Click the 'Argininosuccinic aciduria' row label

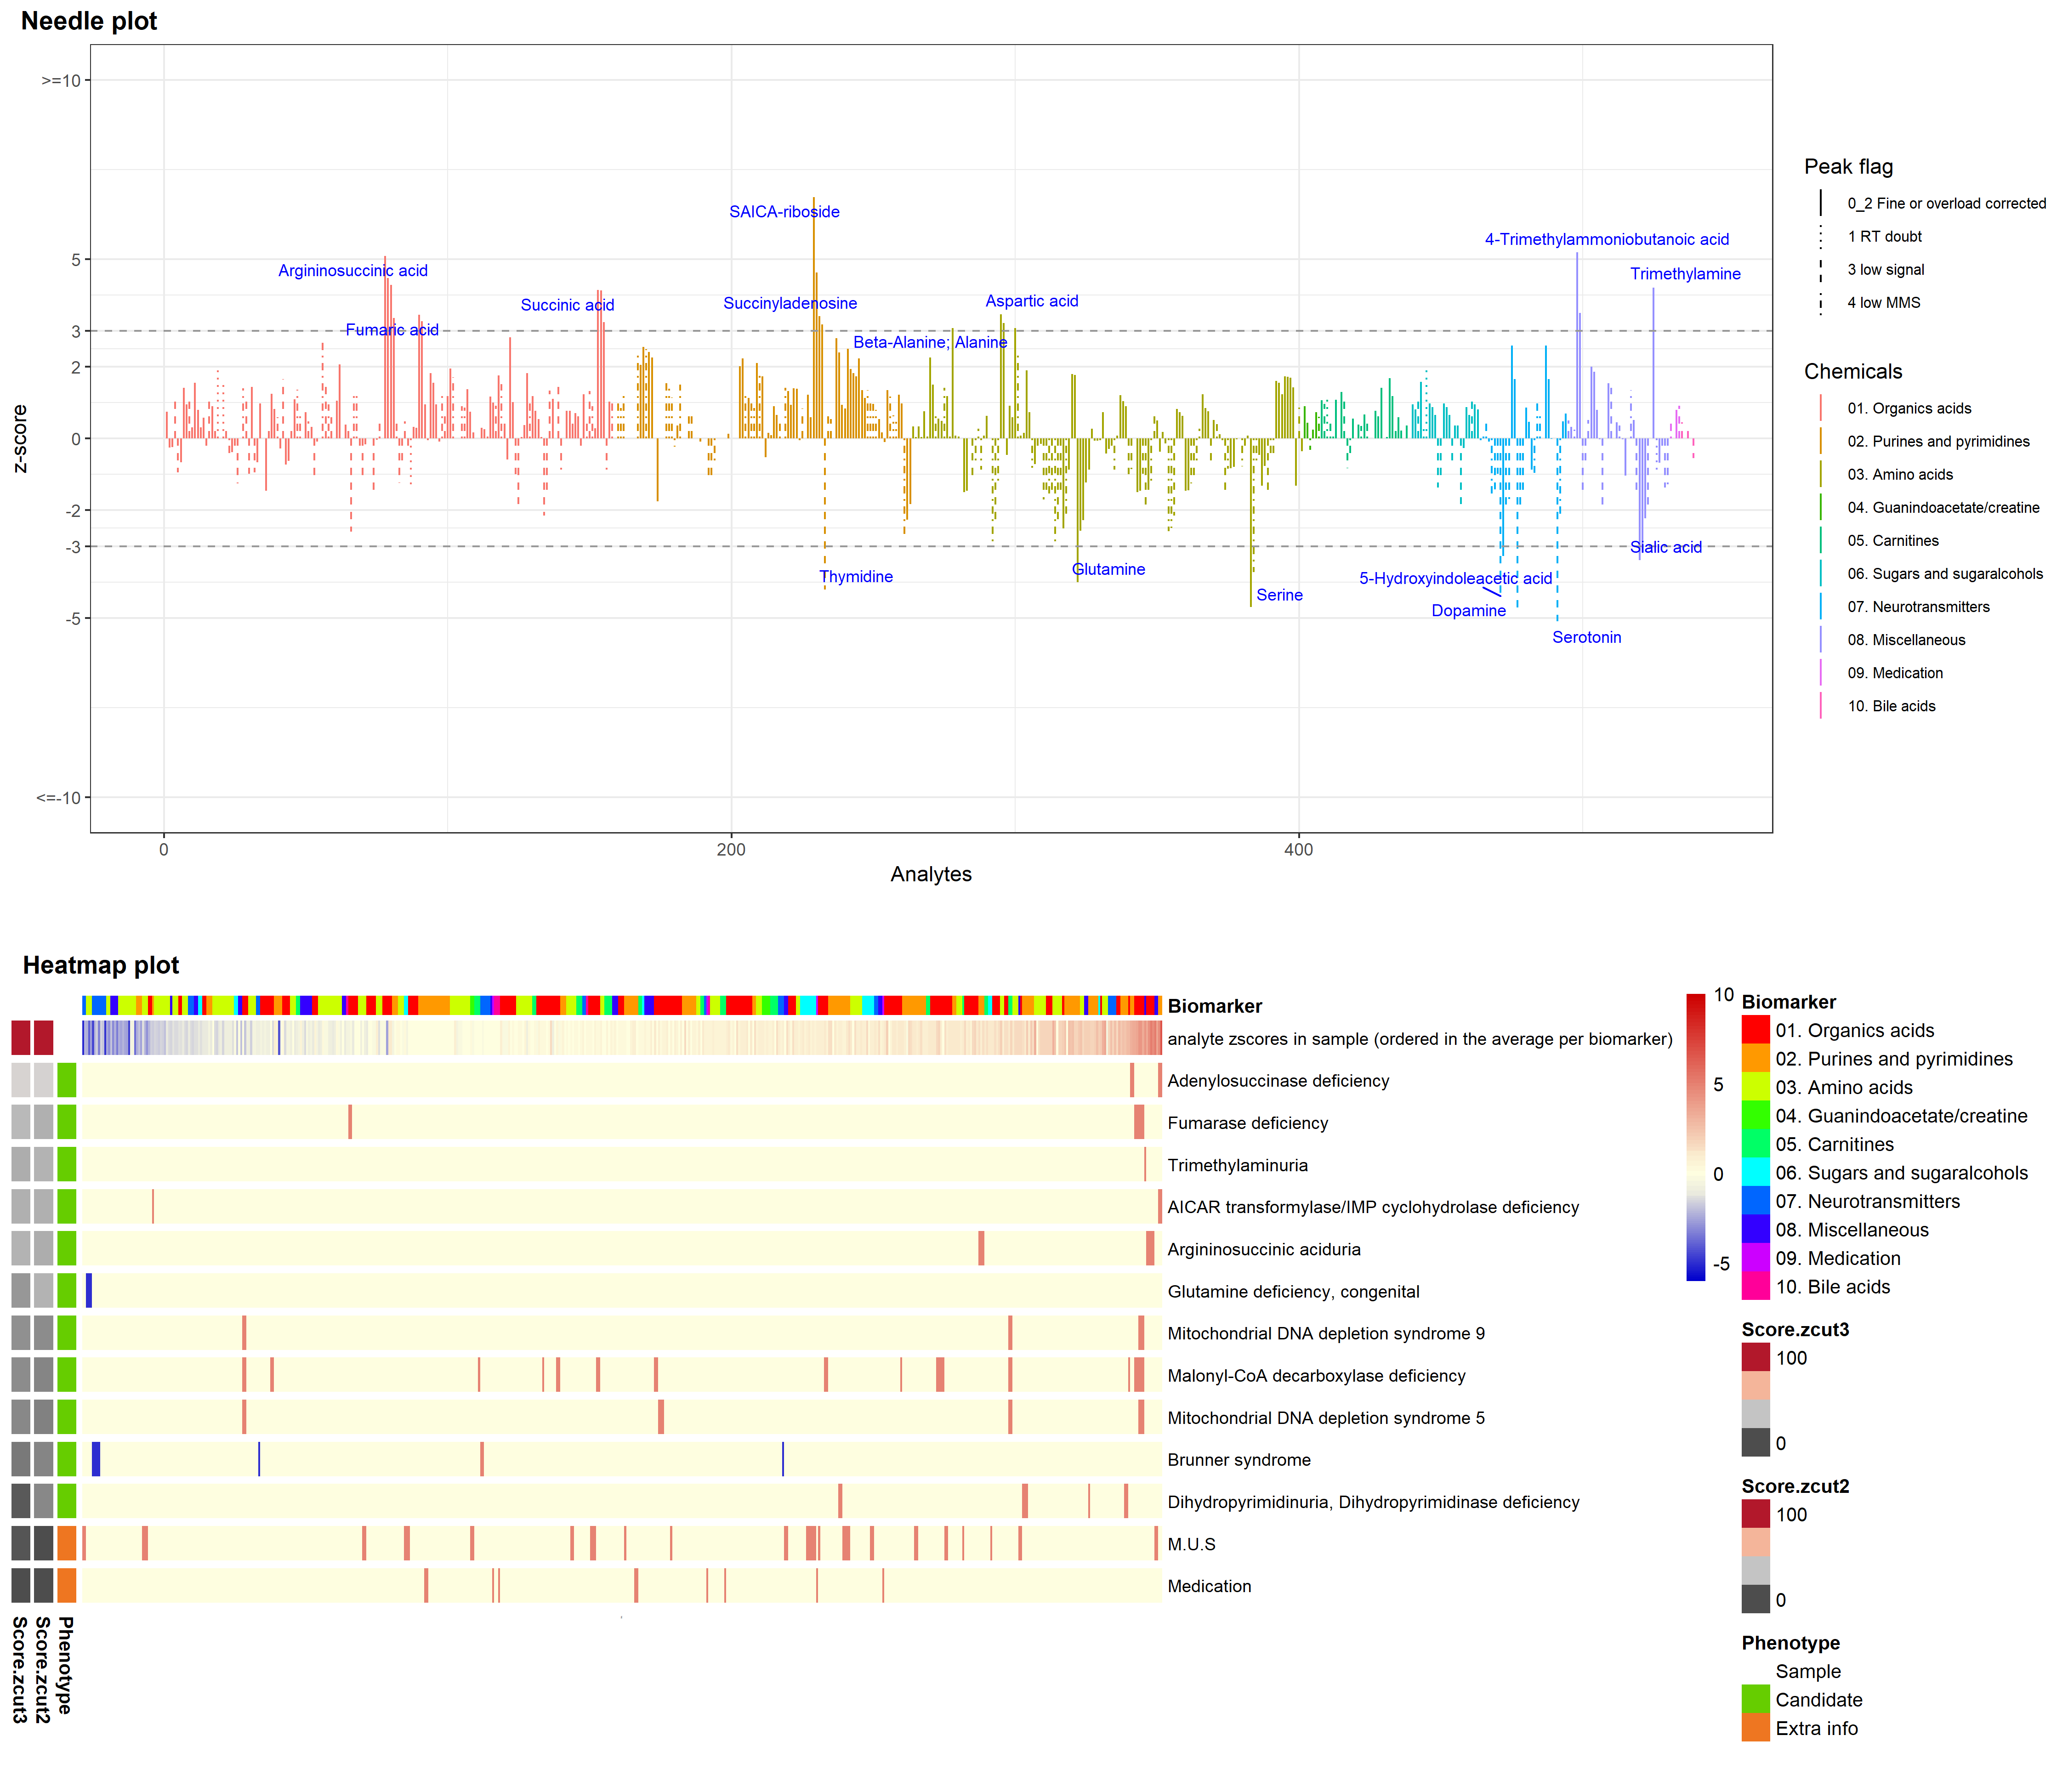[x=1264, y=1249]
